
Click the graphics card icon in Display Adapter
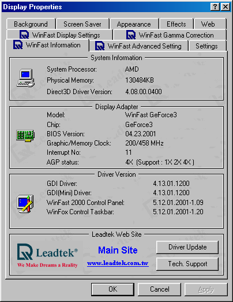[x=25, y=135]
